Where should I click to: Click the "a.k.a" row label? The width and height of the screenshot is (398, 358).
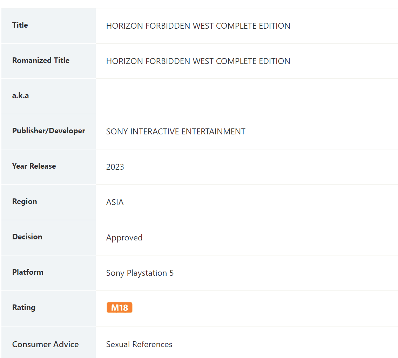point(20,96)
